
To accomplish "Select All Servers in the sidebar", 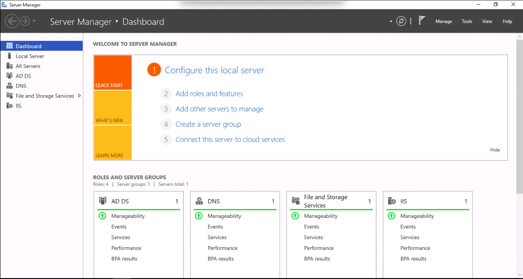I will click(x=41, y=66).
